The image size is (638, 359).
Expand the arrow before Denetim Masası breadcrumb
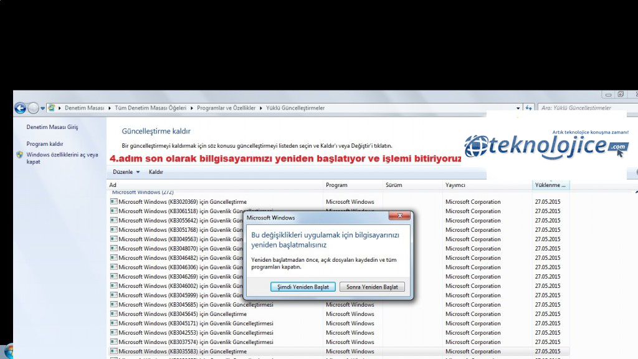pos(59,108)
